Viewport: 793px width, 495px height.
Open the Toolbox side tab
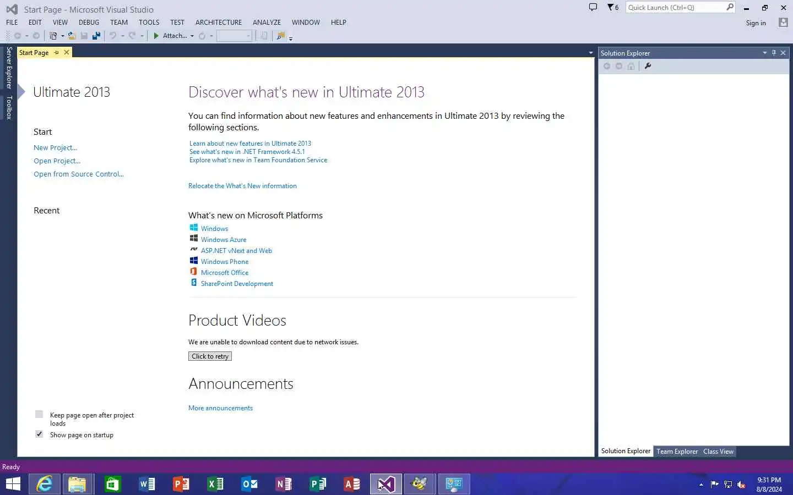(x=9, y=107)
